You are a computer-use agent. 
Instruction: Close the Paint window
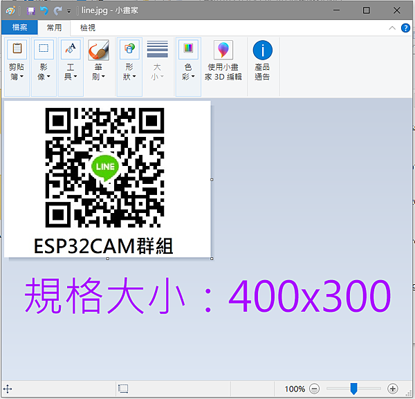pos(397,10)
